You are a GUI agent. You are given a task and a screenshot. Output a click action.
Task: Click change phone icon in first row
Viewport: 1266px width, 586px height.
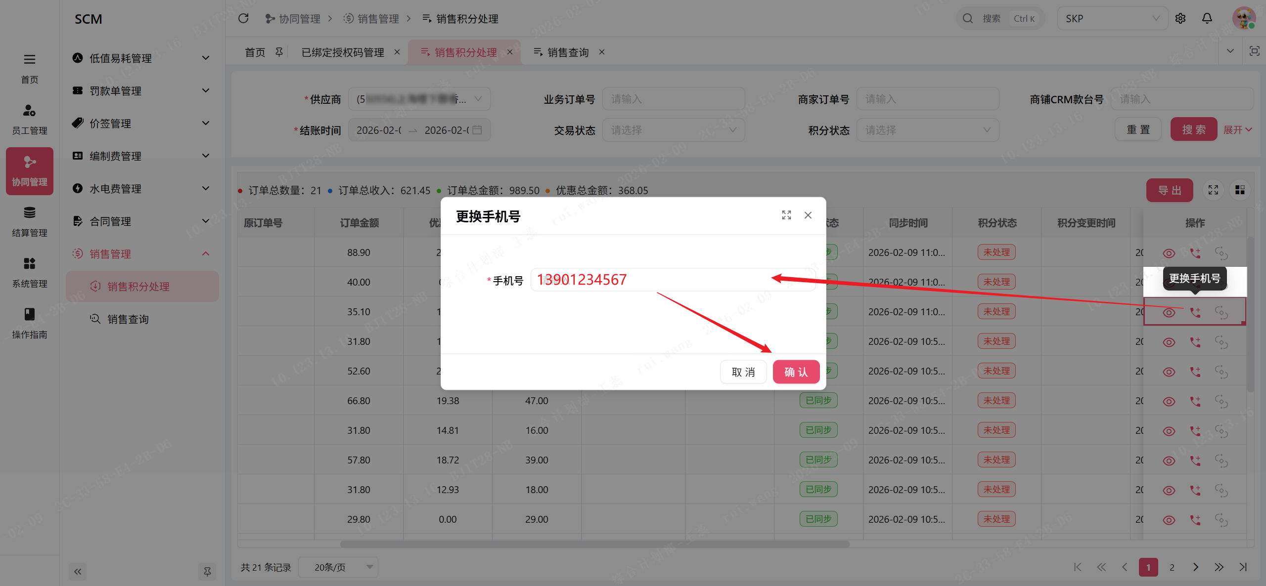point(1195,253)
